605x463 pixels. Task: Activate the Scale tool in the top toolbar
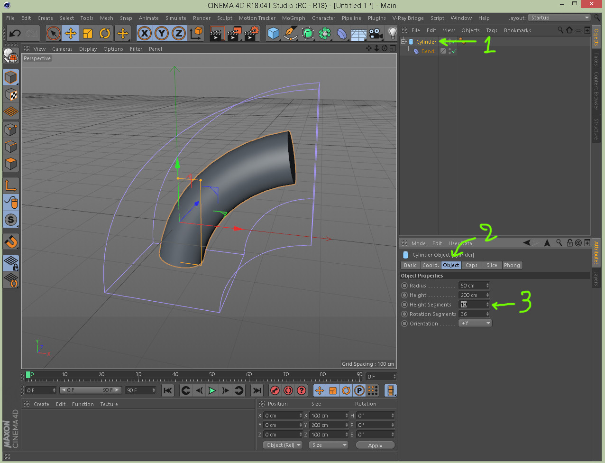pos(88,33)
